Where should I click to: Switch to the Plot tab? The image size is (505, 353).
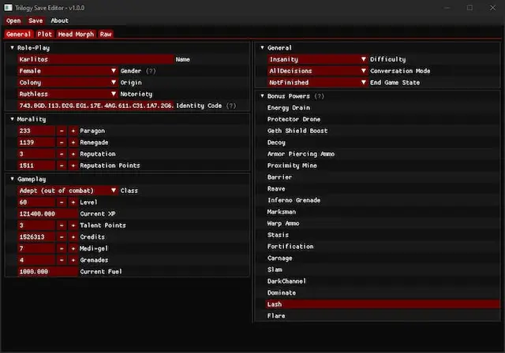click(44, 34)
